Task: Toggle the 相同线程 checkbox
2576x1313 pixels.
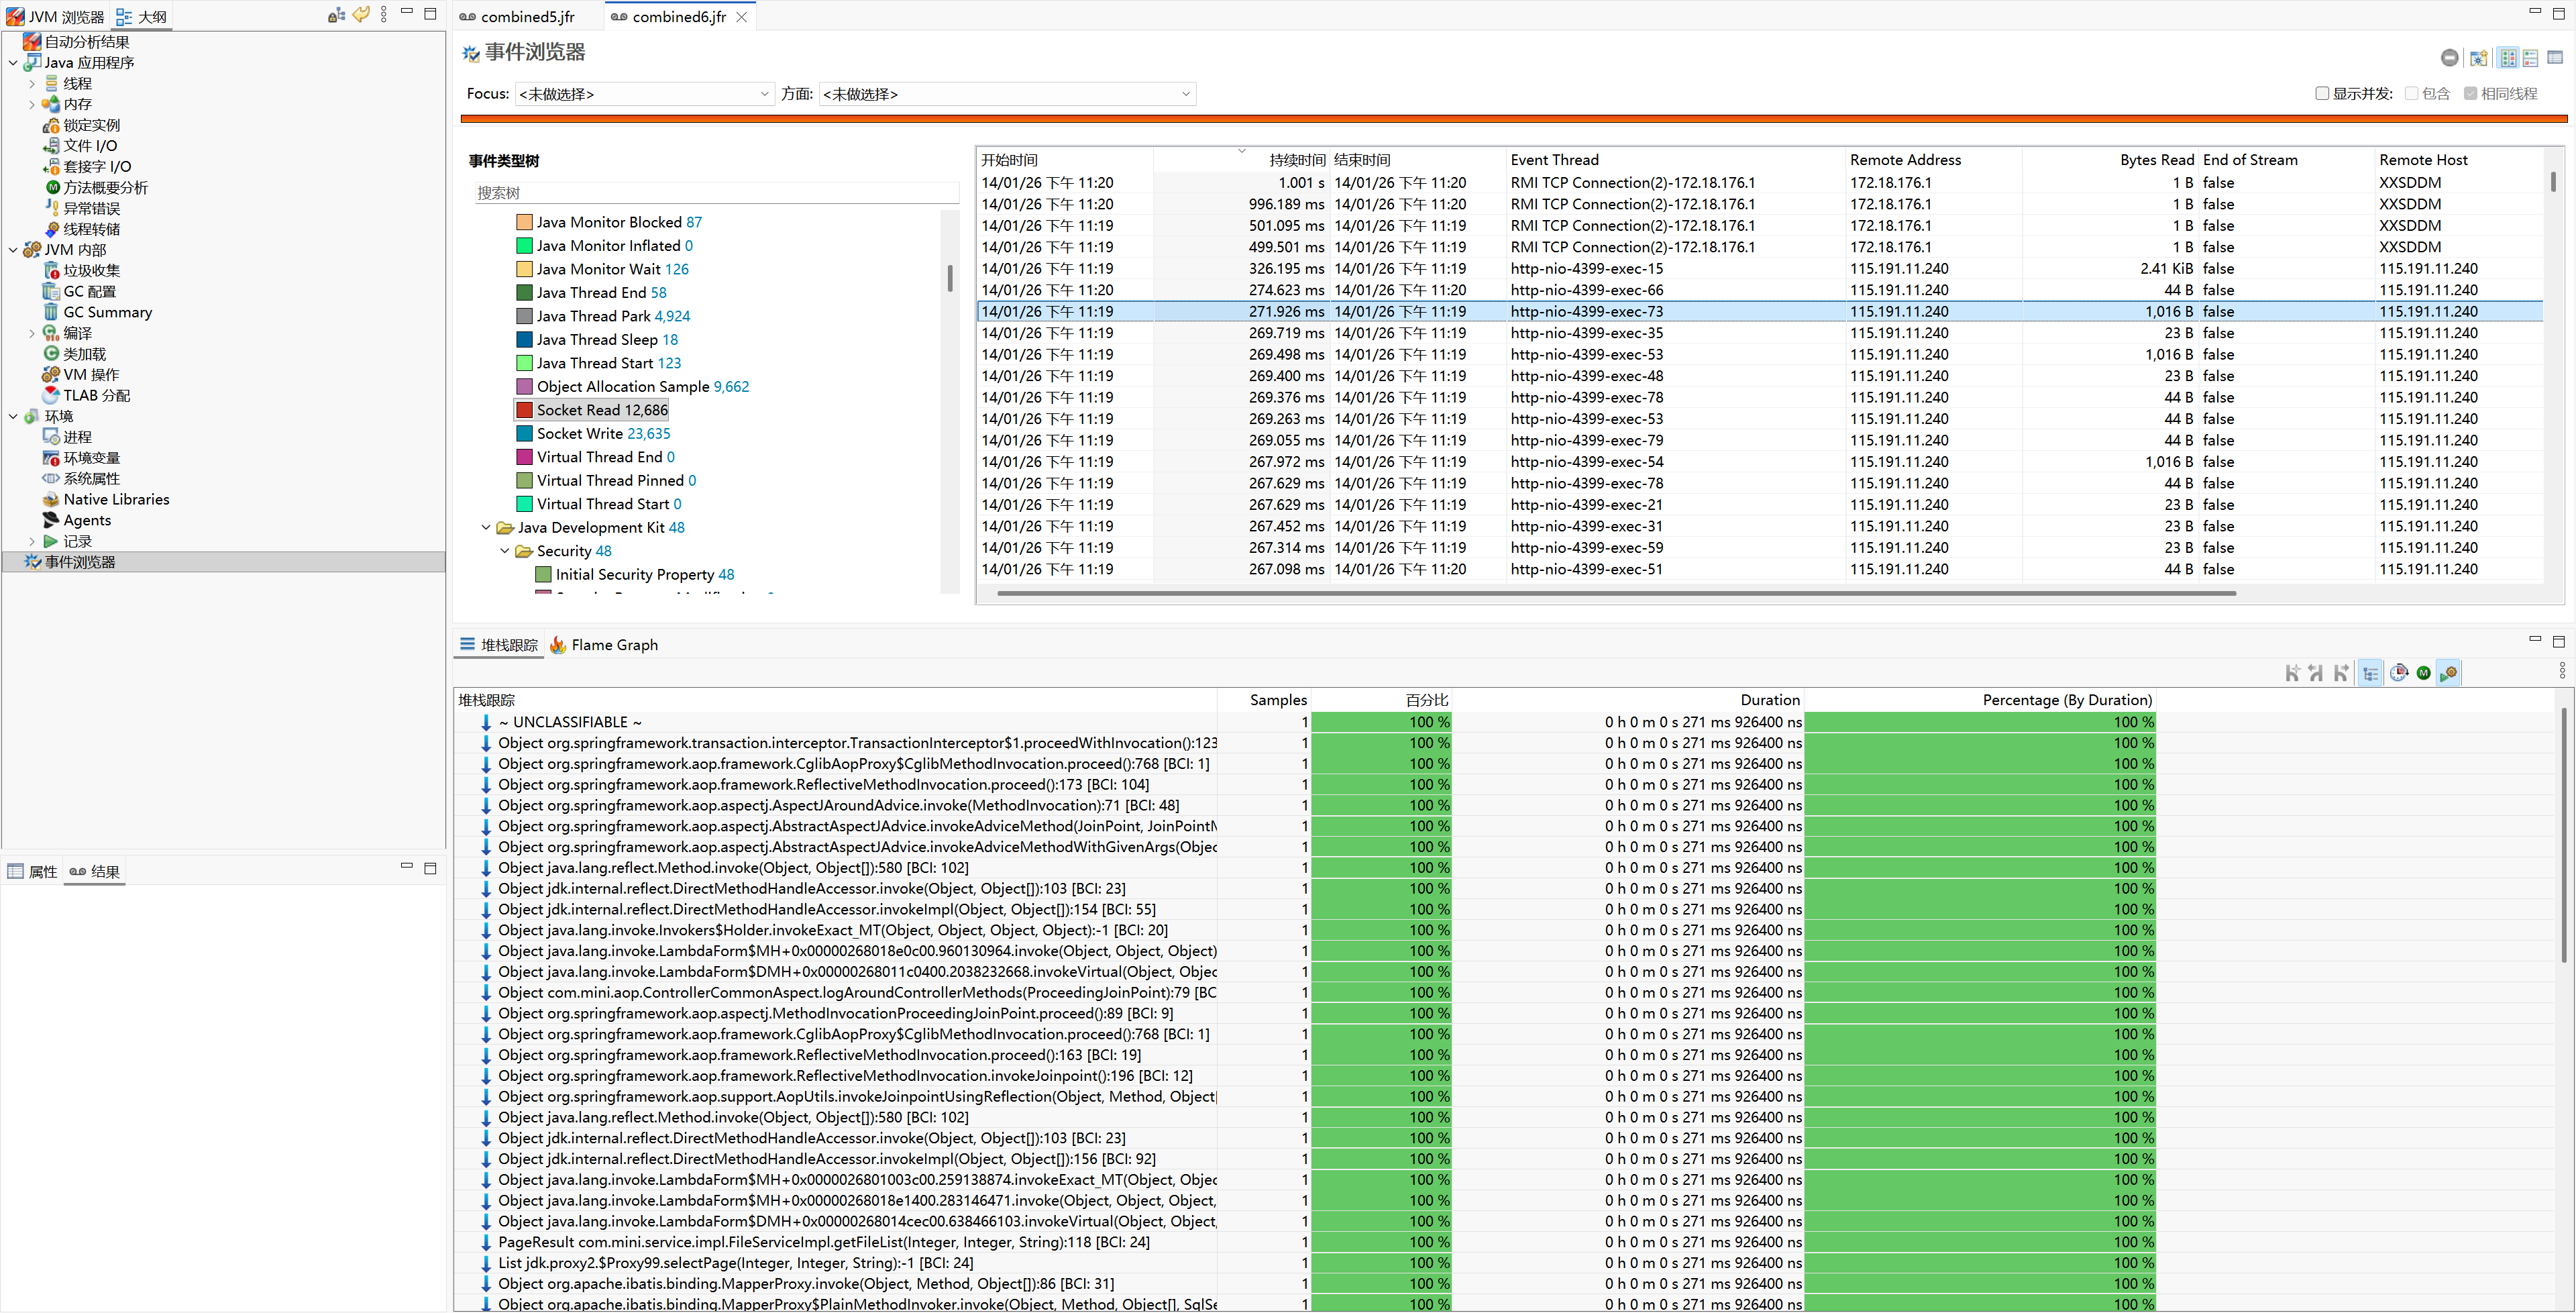Action: coord(2470,93)
